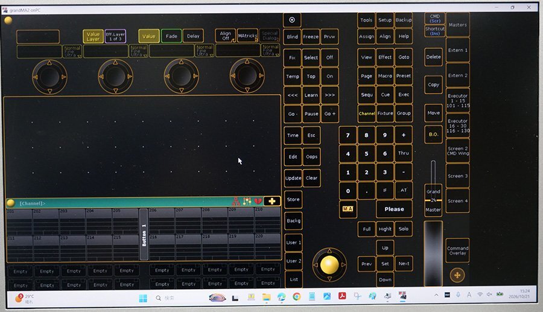The image size is (543, 312).
Task: Click the right arrow on the third encoder
Action: coord(195,76)
